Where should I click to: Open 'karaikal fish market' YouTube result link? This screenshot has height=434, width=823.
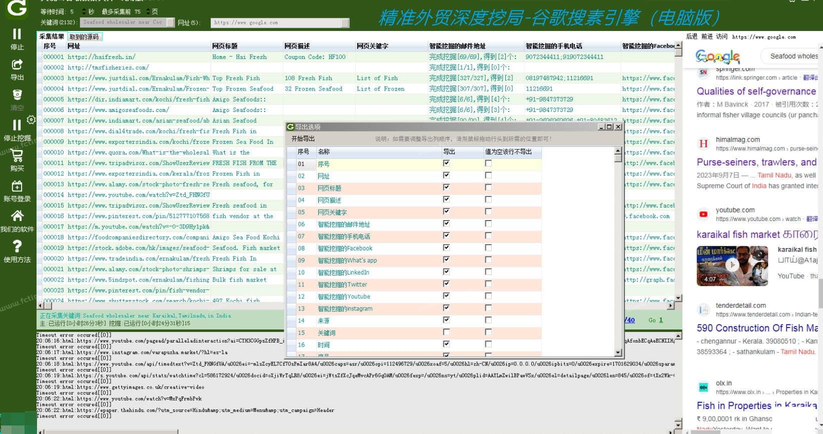[756, 234]
